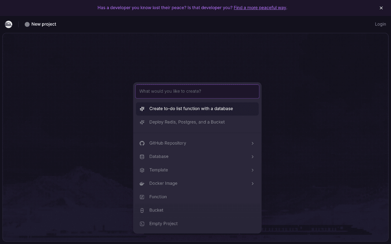391x244 pixels.
Task: Focus the 'What would you like to create?' field
Action: tap(197, 91)
